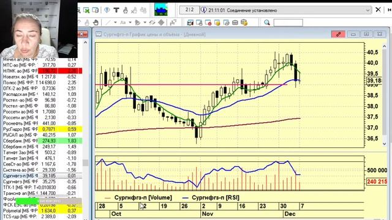Click the Nov month label on time axis

point(208,214)
